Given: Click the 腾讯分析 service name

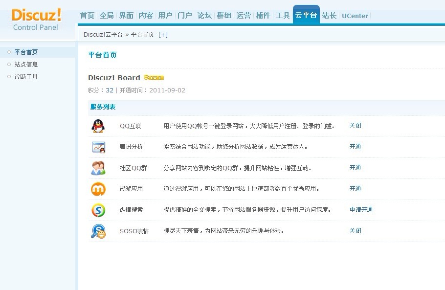Looking at the screenshot, I should (x=131, y=146).
